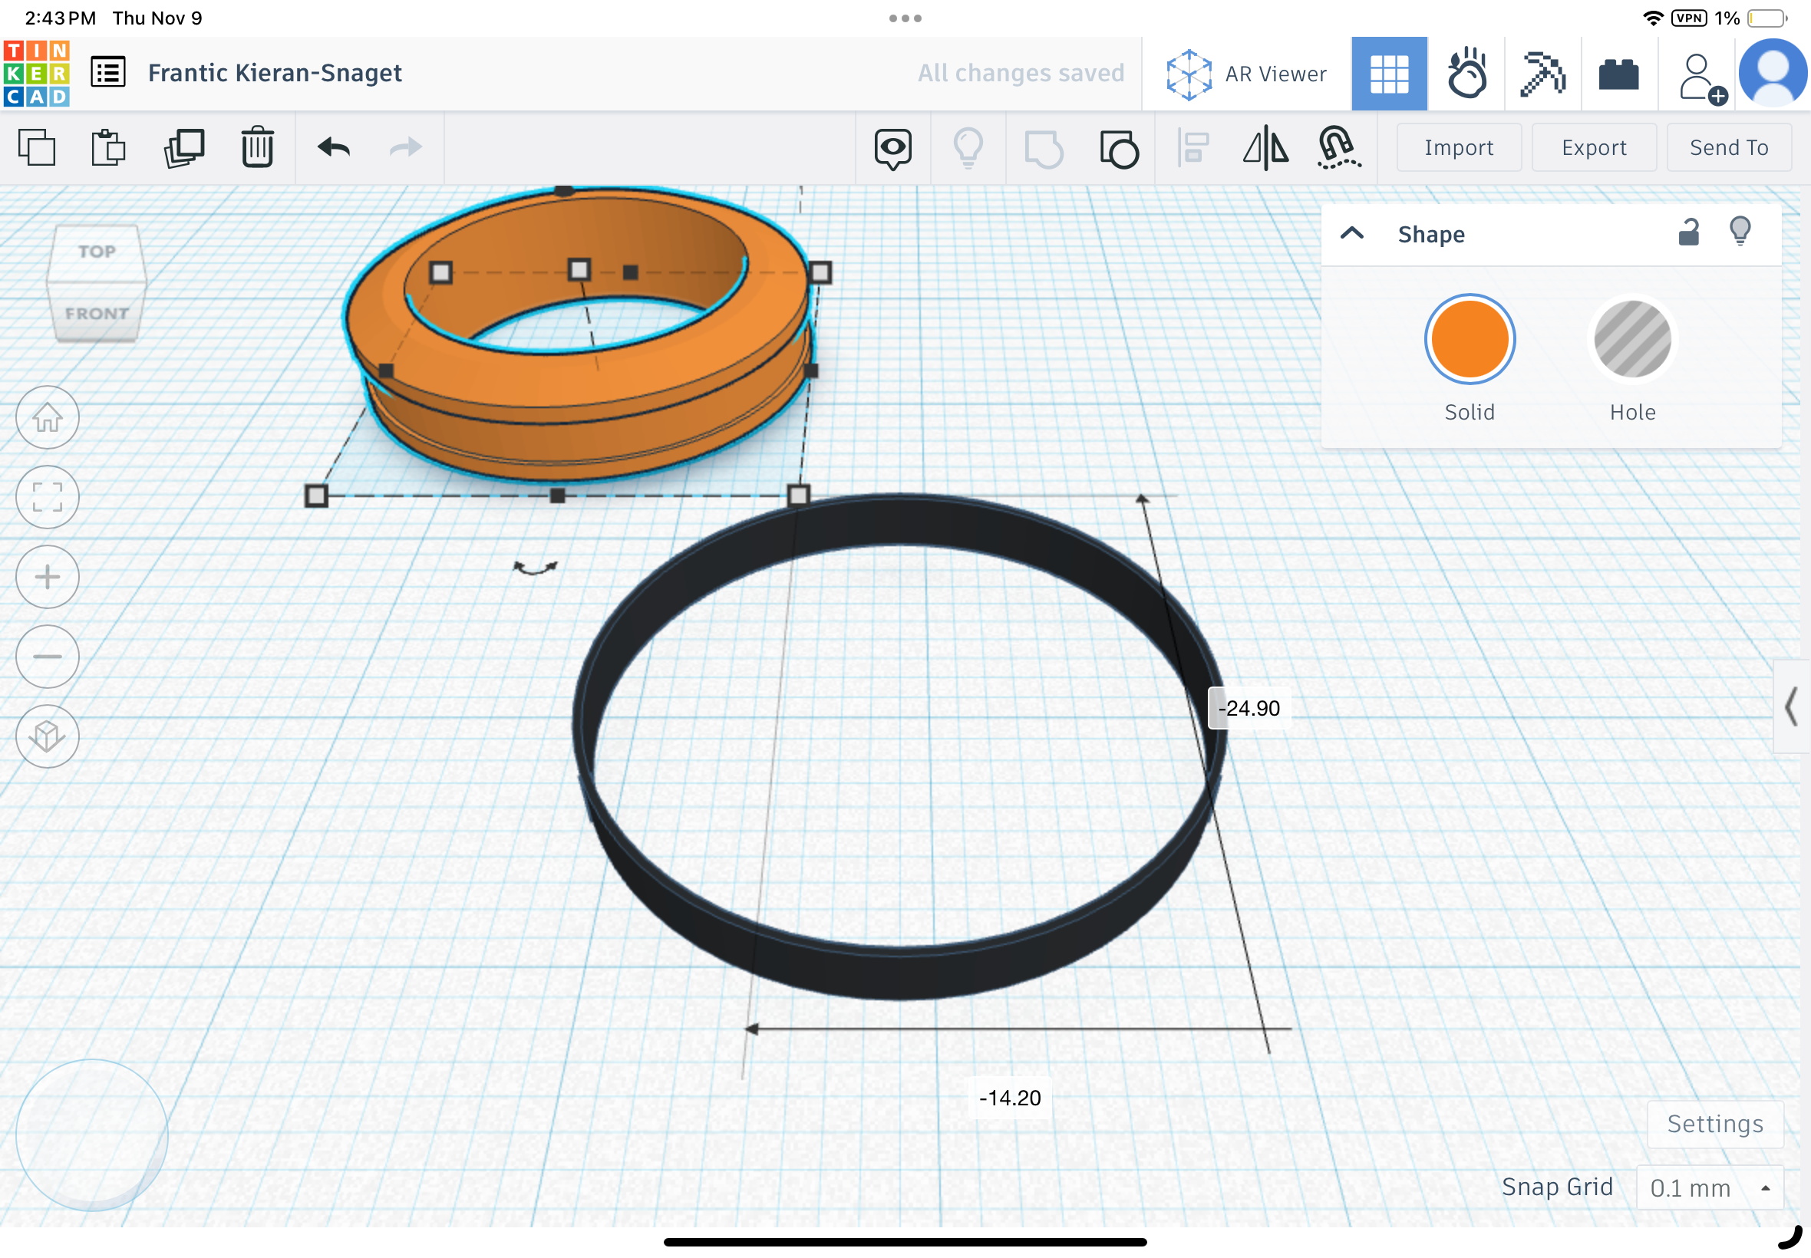This screenshot has width=1811, height=1258.
Task: Open Minecraft export with the pickaxe icon
Action: (1542, 73)
